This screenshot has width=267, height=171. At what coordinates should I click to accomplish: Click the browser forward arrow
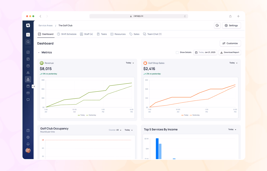(x=47, y=16)
